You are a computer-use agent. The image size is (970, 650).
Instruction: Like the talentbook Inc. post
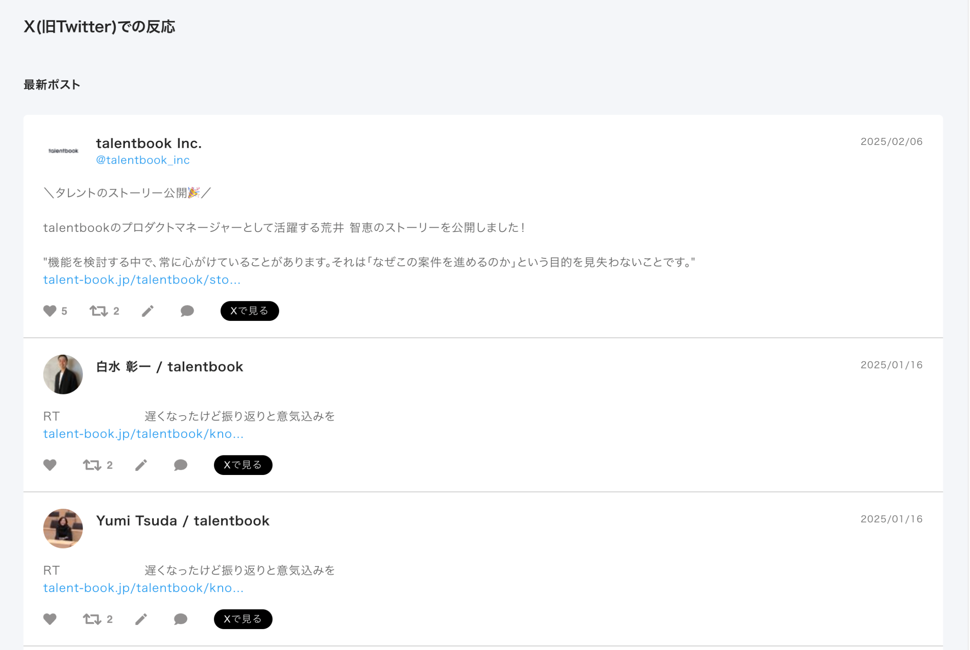pos(50,311)
